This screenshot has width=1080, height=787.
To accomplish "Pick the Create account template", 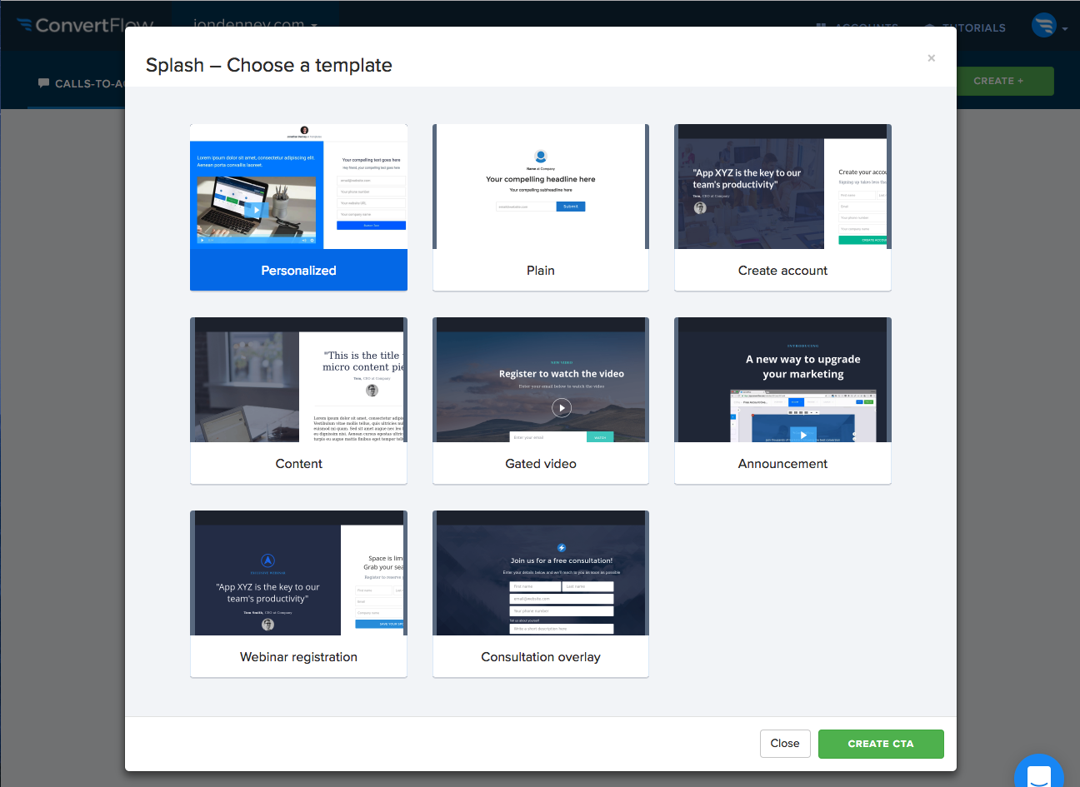I will [782, 207].
